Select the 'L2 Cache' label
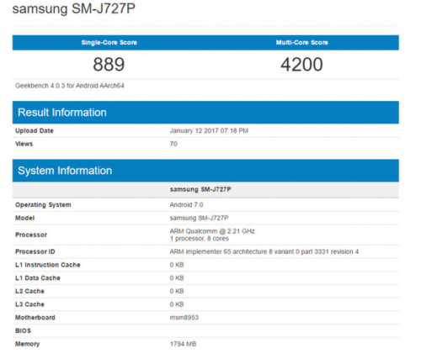 [x=29, y=291]
